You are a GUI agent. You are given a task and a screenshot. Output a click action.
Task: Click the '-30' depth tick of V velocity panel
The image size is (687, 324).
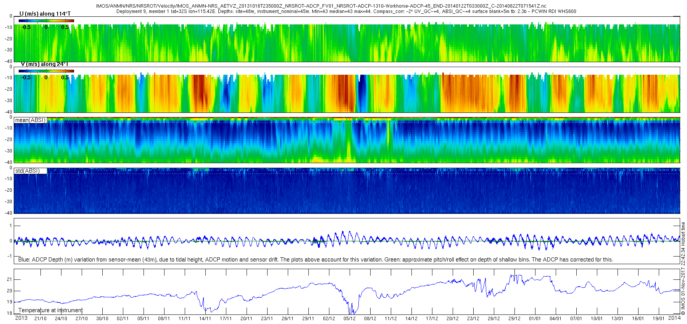coord(8,101)
